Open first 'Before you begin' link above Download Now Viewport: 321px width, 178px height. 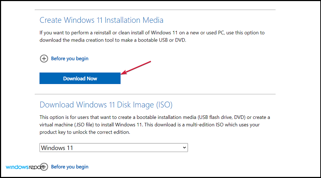(70, 58)
